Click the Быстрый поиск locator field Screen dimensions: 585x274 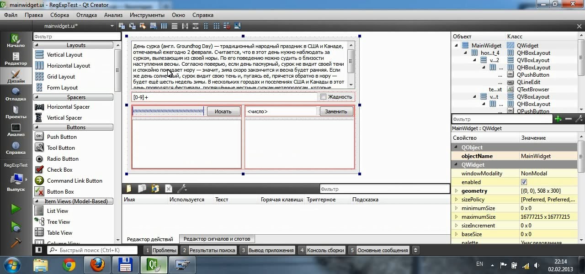[x=92, y=250]
